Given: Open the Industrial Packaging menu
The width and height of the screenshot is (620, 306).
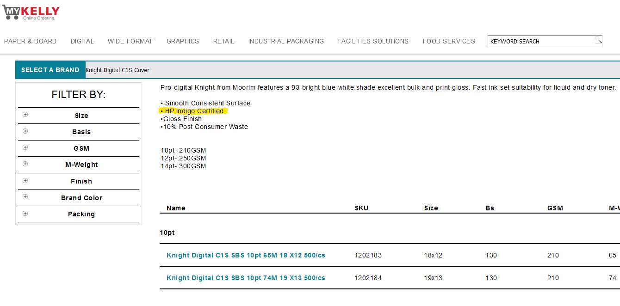Looking at the screenshot, I should [286, 41].
